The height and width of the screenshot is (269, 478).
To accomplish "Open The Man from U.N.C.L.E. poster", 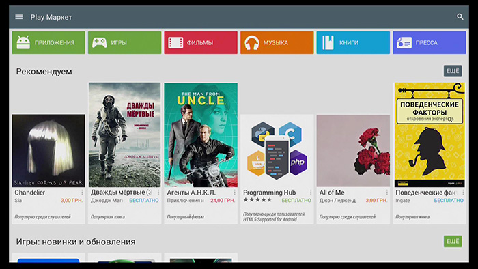I will click(201, 134).
